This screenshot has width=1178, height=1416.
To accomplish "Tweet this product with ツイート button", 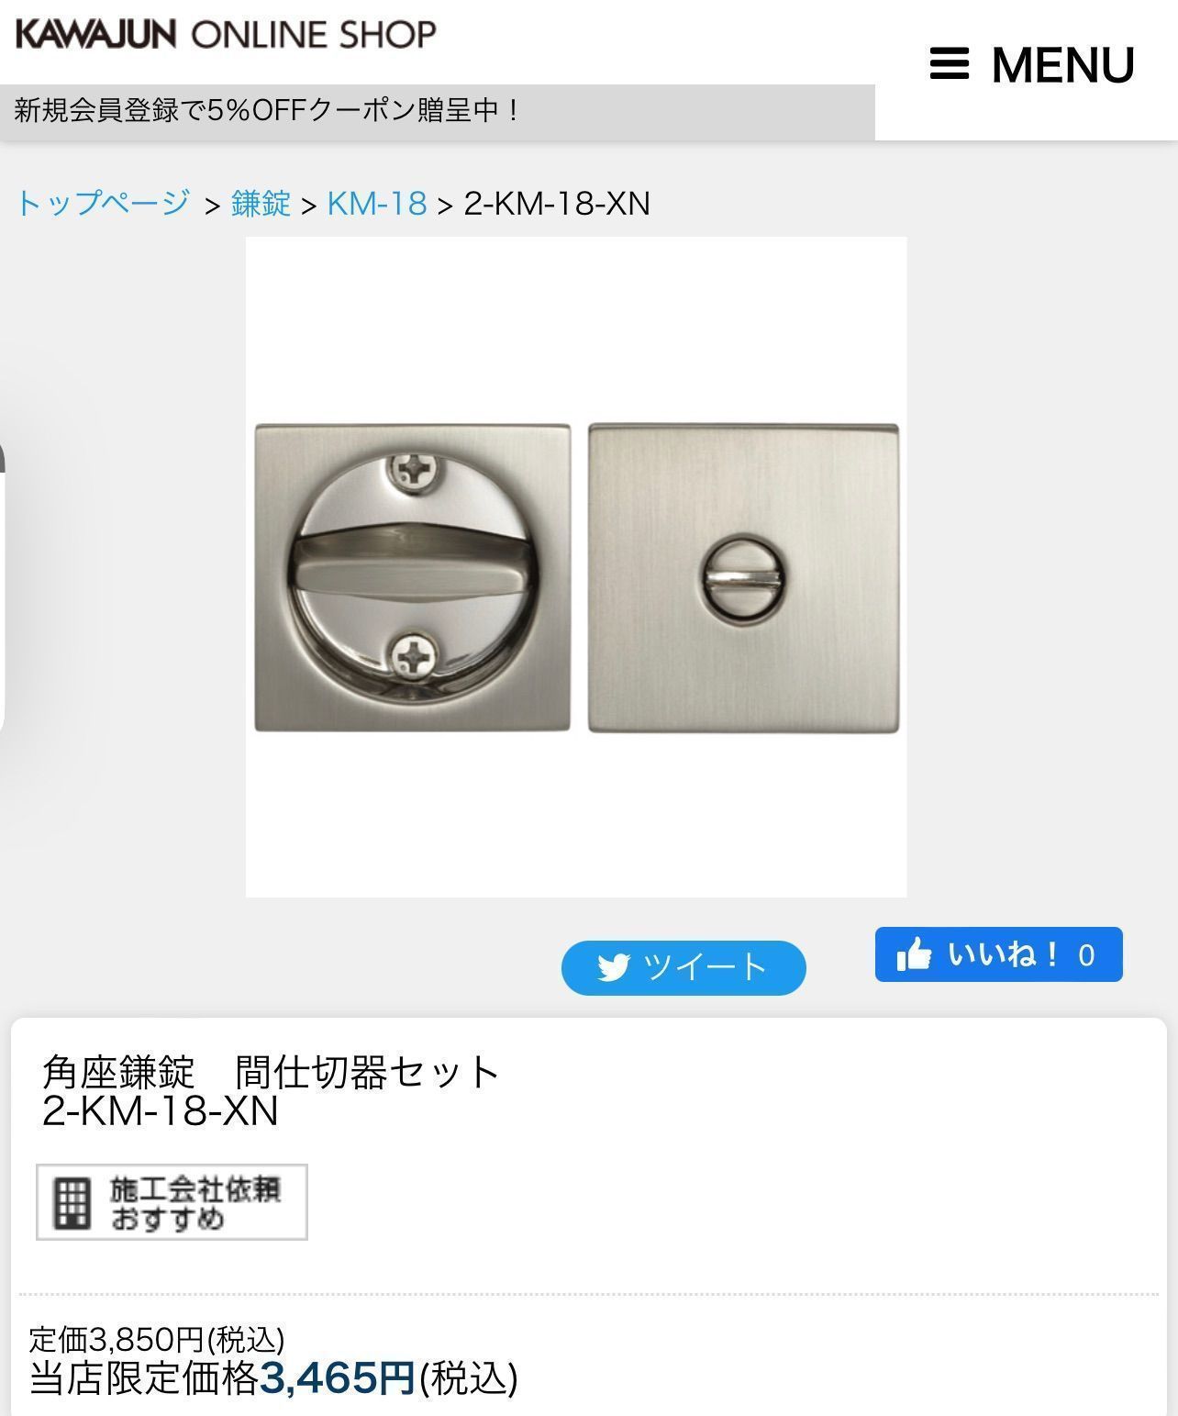I will click(x=683, y=967).
